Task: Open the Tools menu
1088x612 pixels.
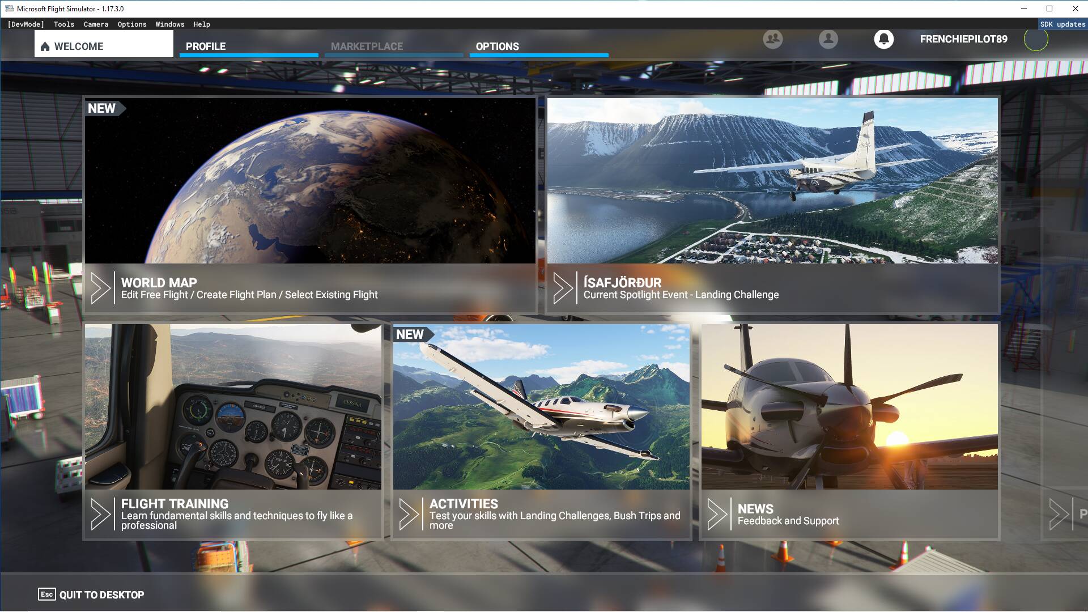Action: [63, 24]
